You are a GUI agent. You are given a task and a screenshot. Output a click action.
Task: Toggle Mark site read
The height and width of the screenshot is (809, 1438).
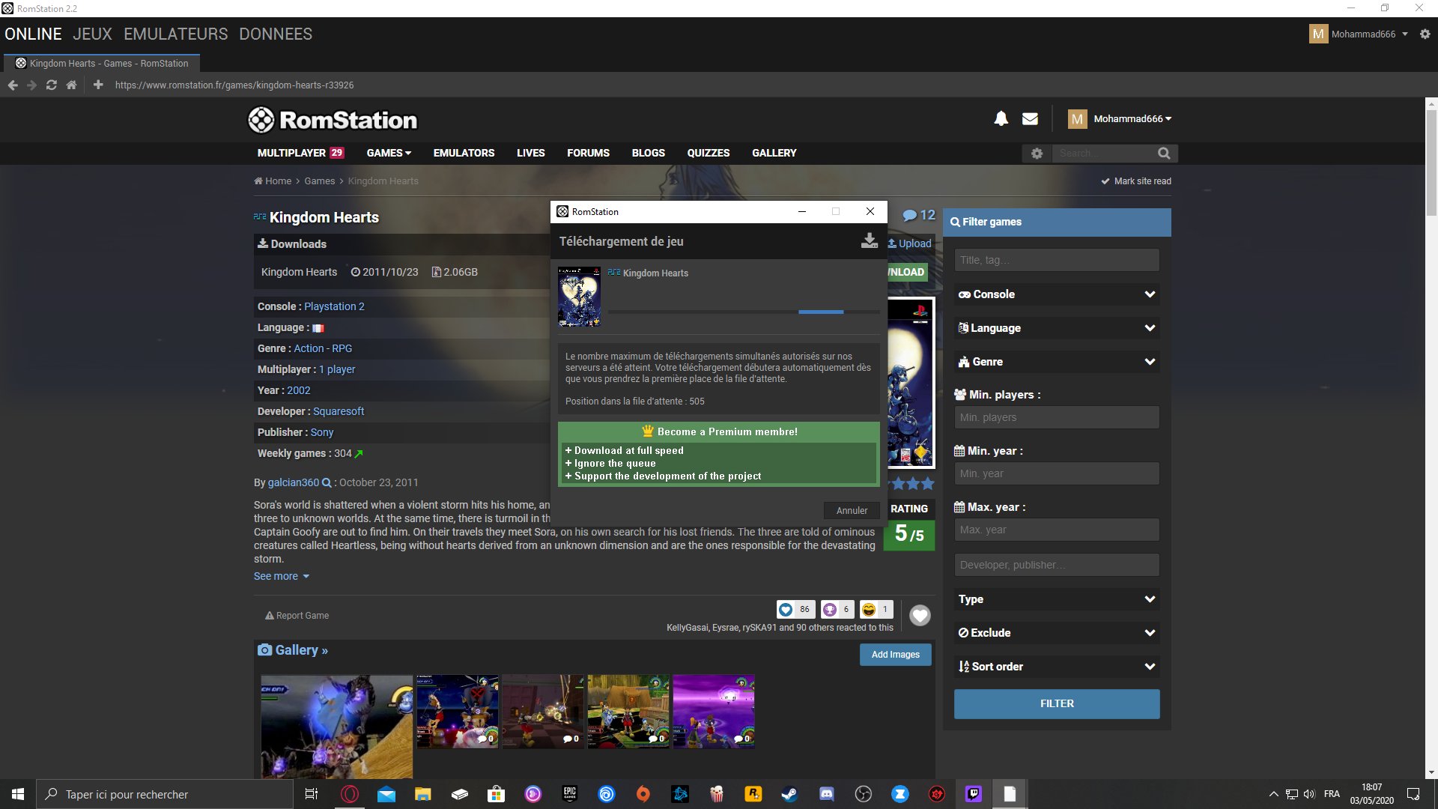click(x=1135, y=181)
